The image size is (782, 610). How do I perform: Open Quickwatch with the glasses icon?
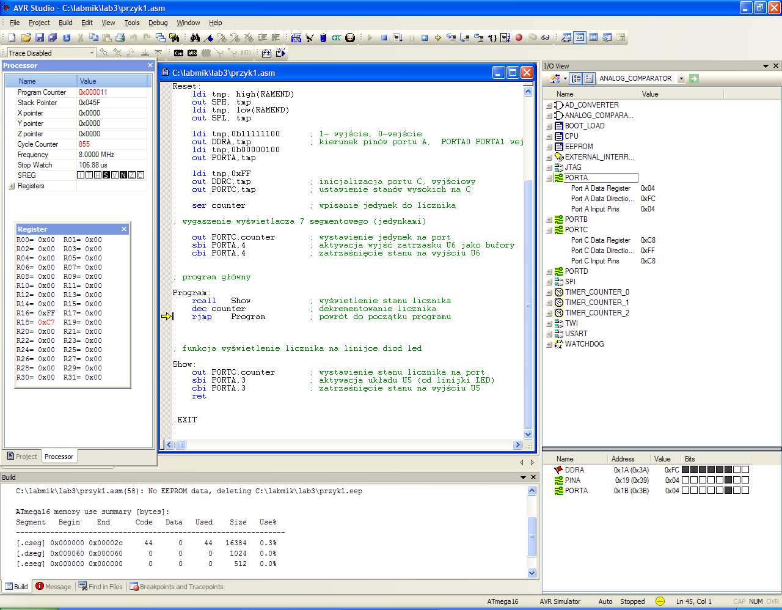(546, 38)
